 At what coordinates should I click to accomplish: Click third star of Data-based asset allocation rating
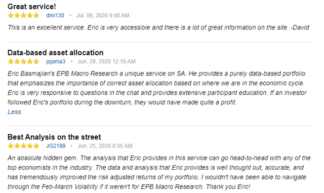pos(24,62)
